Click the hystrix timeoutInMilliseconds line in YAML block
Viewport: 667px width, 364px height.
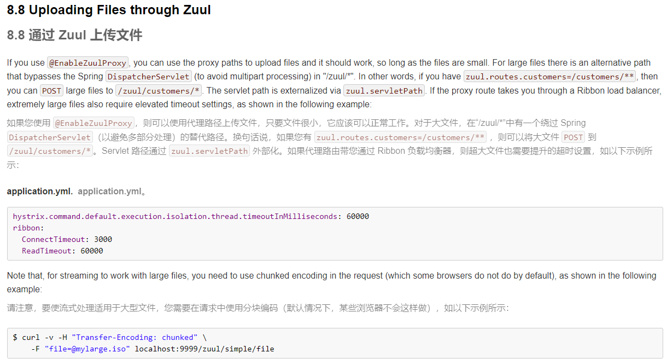191,216
